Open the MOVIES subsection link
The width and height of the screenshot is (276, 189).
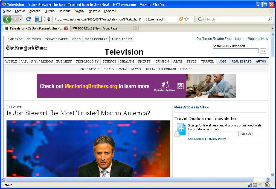[x=136, y=69]
